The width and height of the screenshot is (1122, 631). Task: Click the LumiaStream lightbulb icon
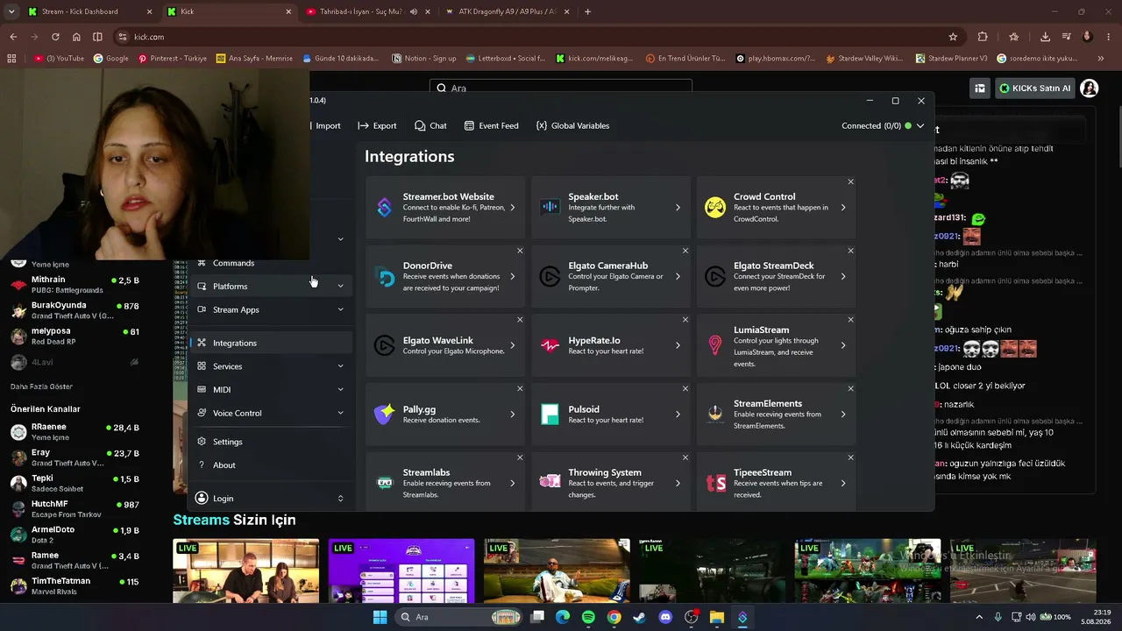(x=715, y=345)
